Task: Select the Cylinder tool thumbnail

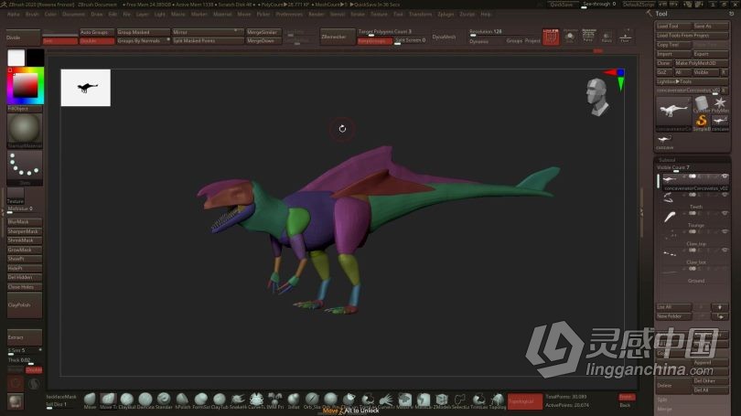Action: point(702,103)
